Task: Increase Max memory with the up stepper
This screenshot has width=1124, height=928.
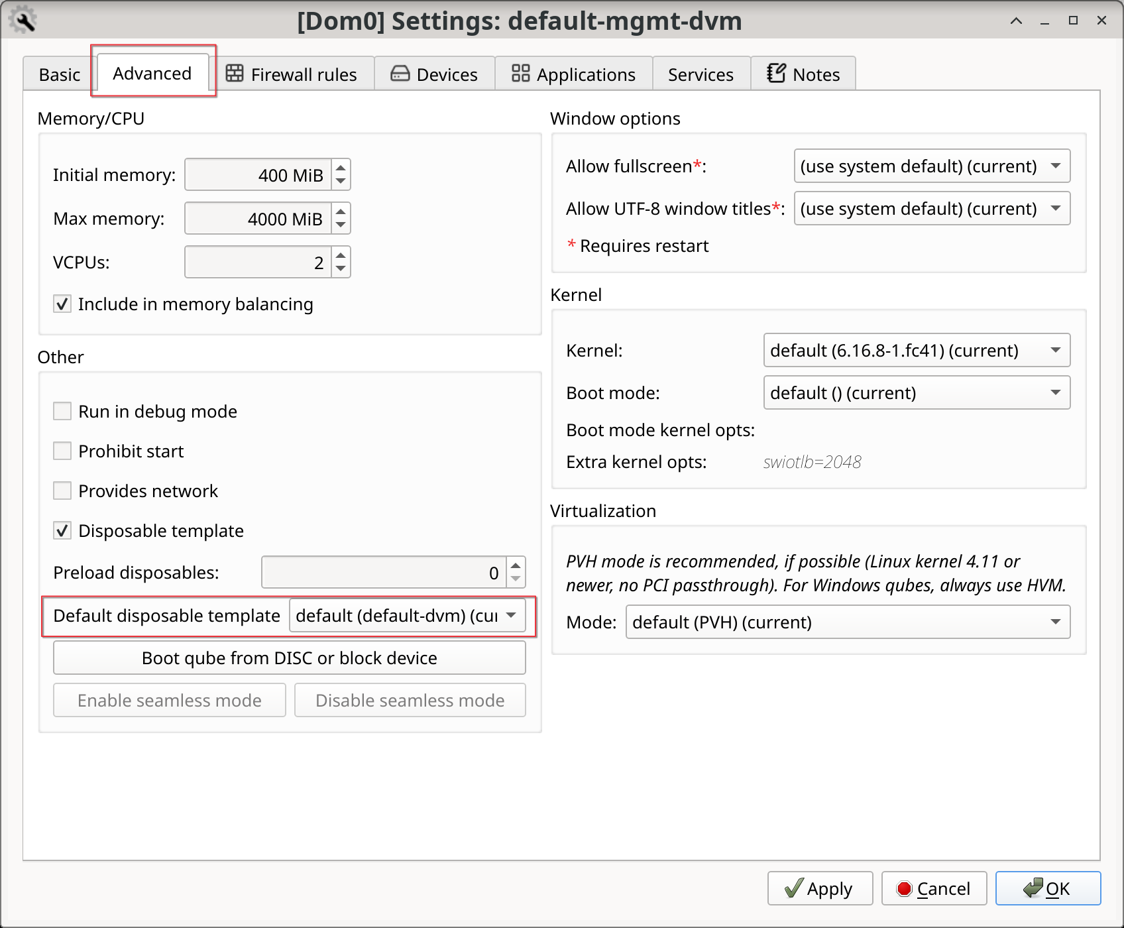Action: coord(340,212)
